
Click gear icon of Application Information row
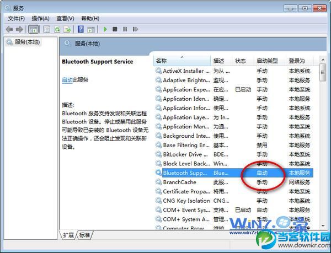(x=158, y=107)
